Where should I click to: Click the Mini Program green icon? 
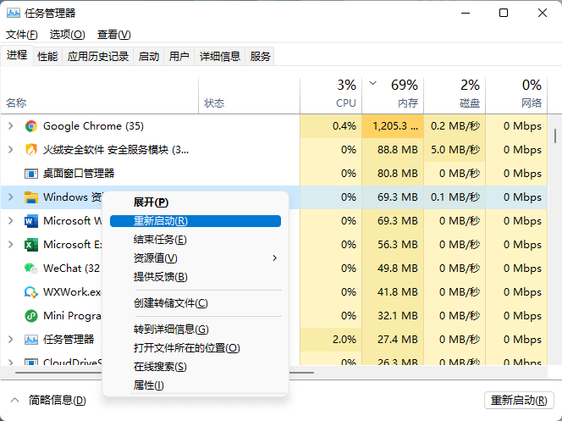pyautogui.click(x=31, y=316)
